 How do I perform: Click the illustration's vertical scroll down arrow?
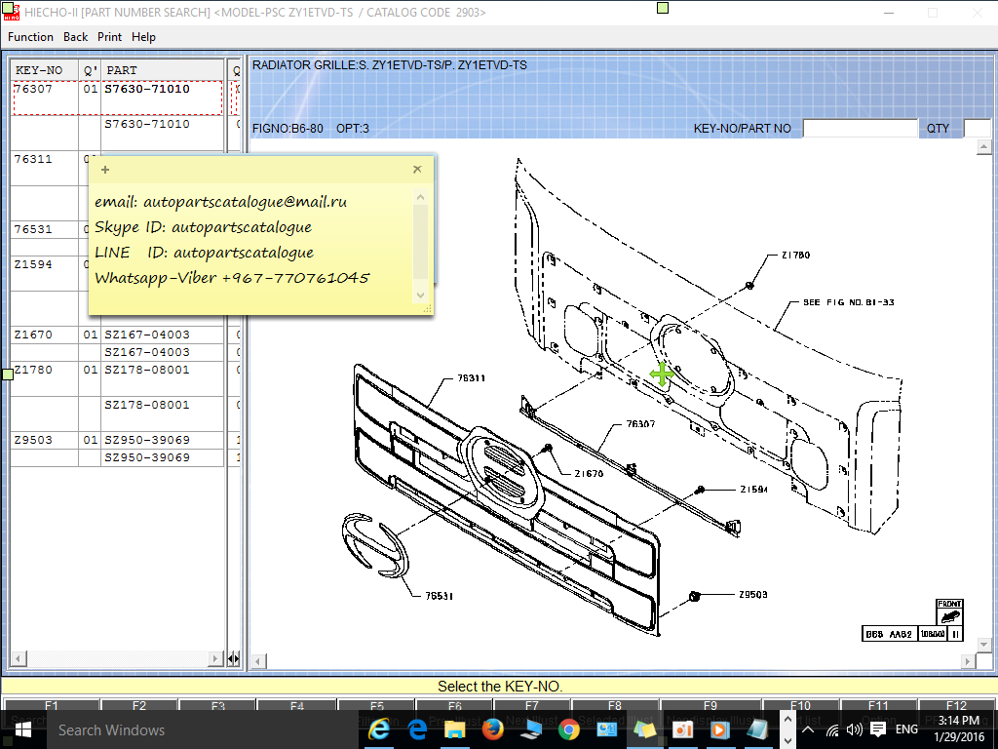983,645
